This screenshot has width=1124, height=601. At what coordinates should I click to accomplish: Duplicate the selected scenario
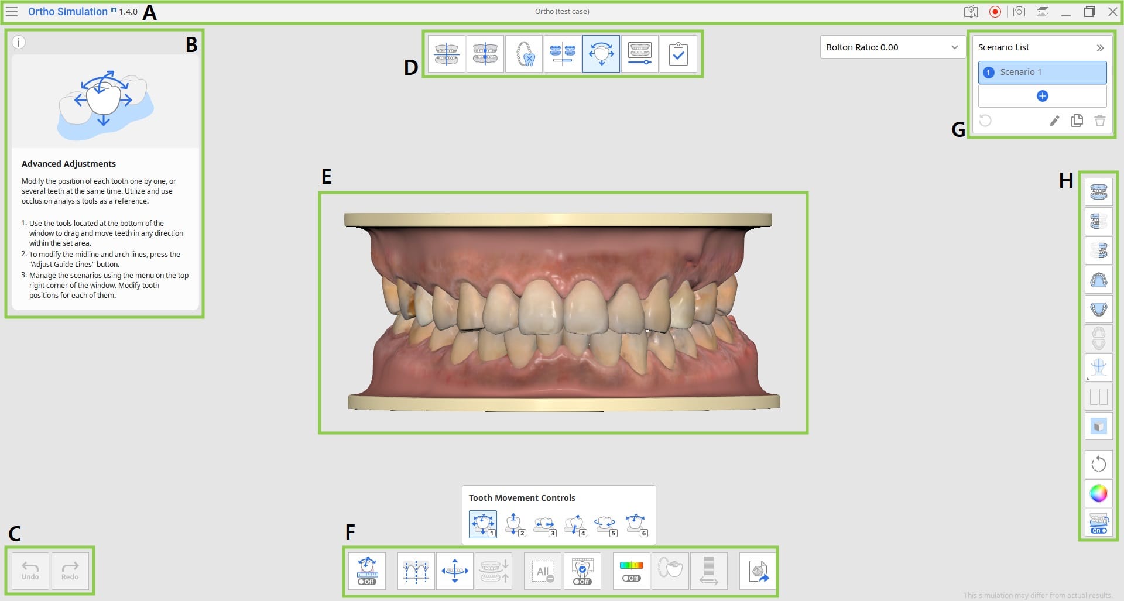click(1077, 121)
